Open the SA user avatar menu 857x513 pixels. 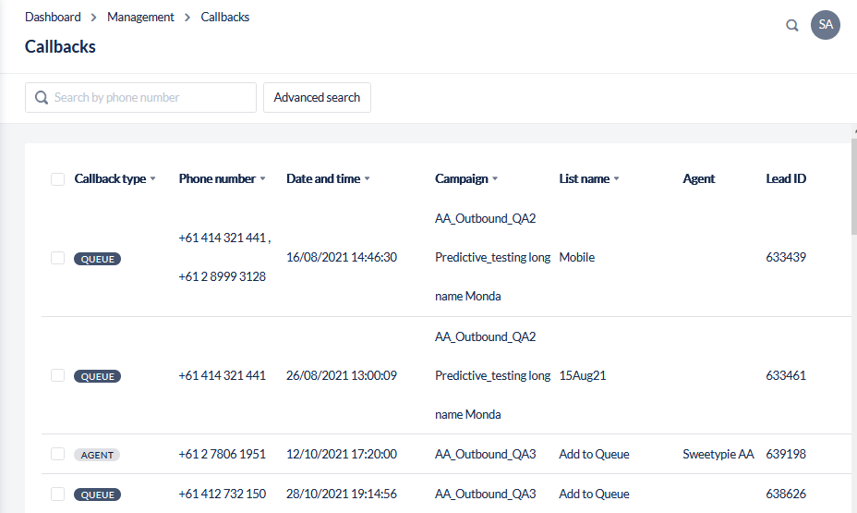(x=825, y=25)
